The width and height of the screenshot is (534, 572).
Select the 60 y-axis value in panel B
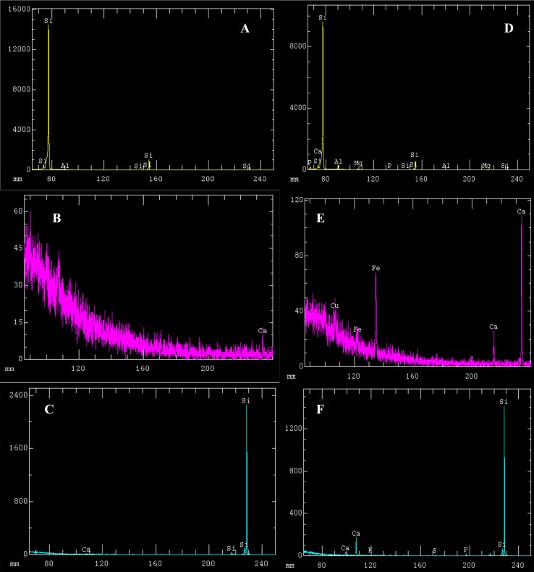point(18,211)
